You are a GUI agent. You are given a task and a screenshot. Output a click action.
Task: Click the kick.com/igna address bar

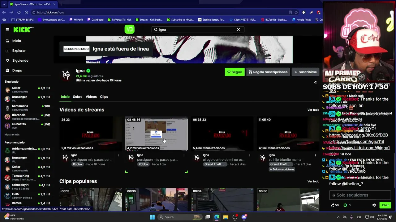click(161, 12)
